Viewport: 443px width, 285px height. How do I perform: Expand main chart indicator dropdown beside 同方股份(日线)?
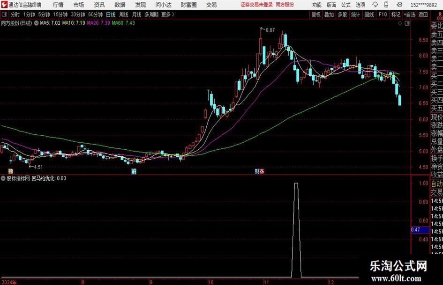36,23
